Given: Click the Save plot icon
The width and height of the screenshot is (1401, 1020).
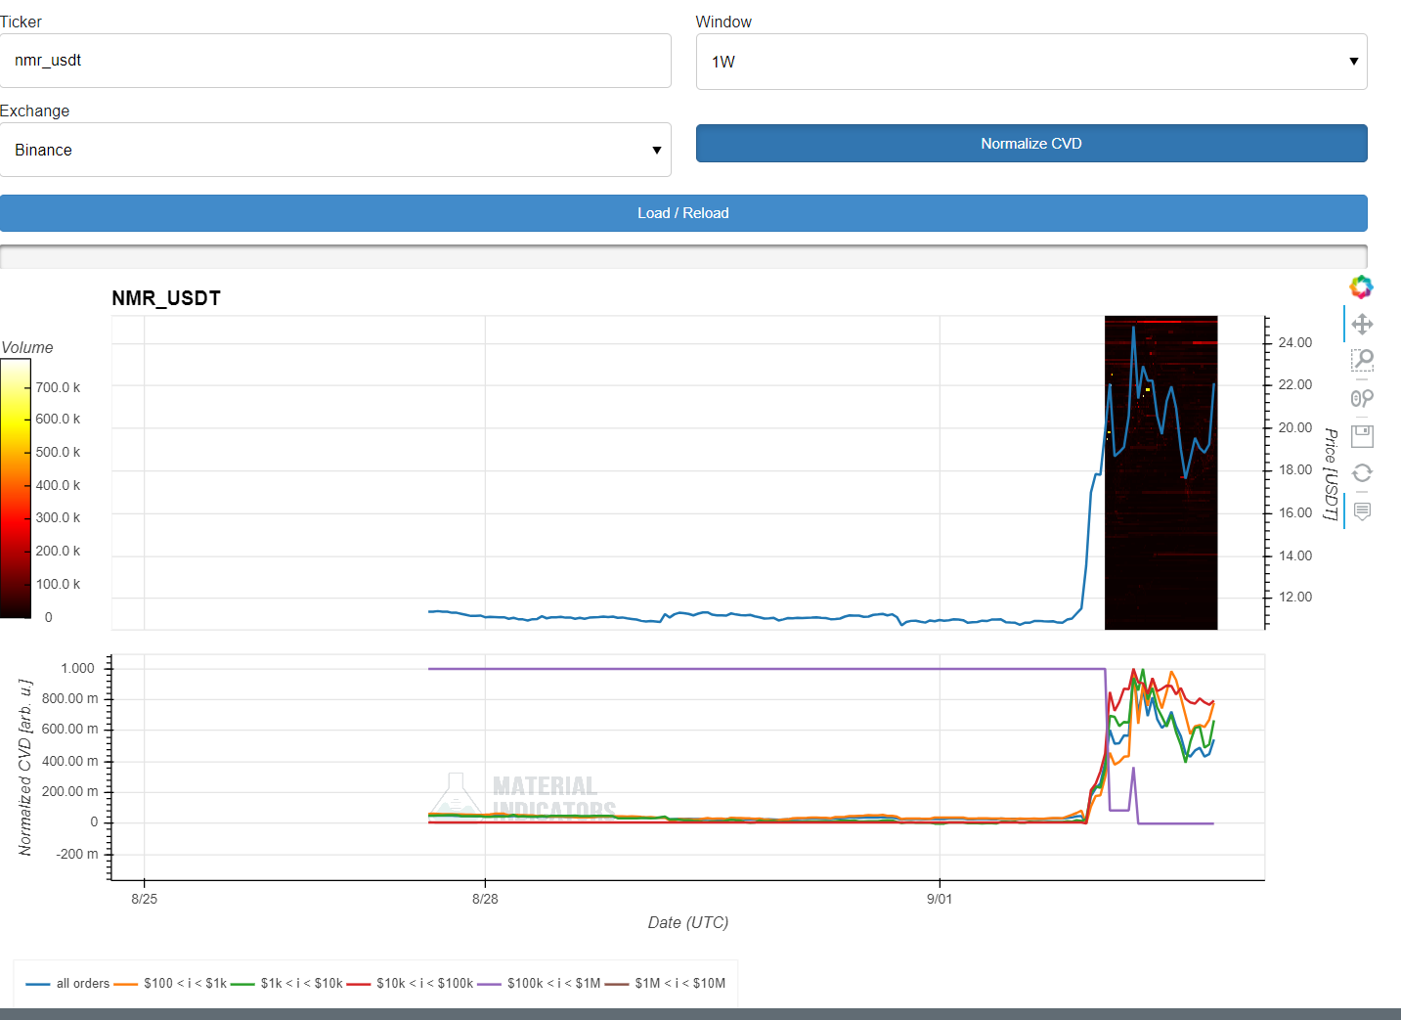Looking at the screenshot, I should point(1362,435).
